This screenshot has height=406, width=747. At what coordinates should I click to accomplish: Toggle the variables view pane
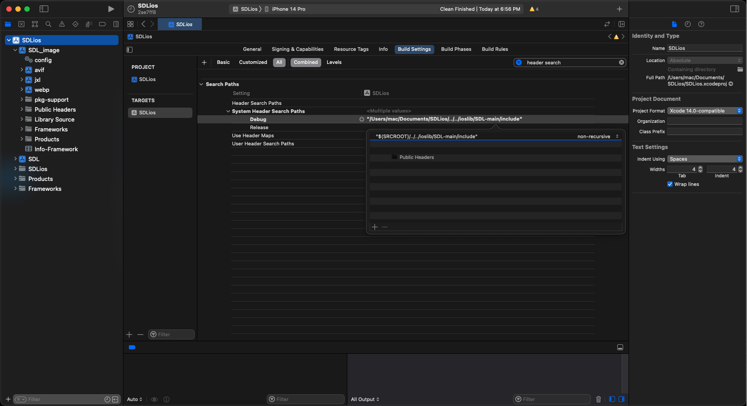click(612, 399)
